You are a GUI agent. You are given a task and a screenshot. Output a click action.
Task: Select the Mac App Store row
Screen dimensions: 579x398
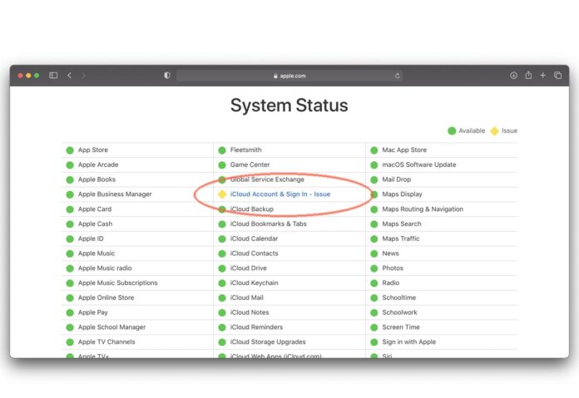coord(442,150)
